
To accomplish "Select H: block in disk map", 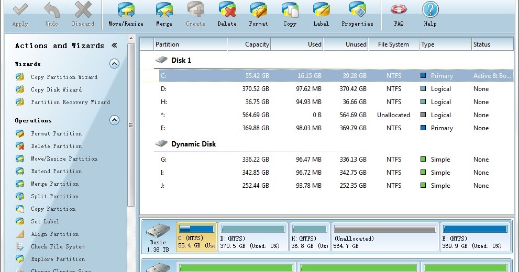I will (x=310, y=237).
